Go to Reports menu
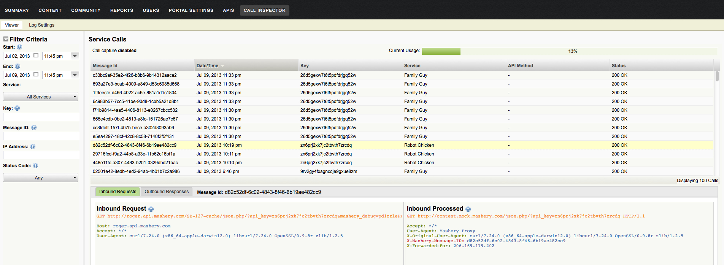This screenshot has height=265, width=724. pyautogui.click(x=122, y=10)
